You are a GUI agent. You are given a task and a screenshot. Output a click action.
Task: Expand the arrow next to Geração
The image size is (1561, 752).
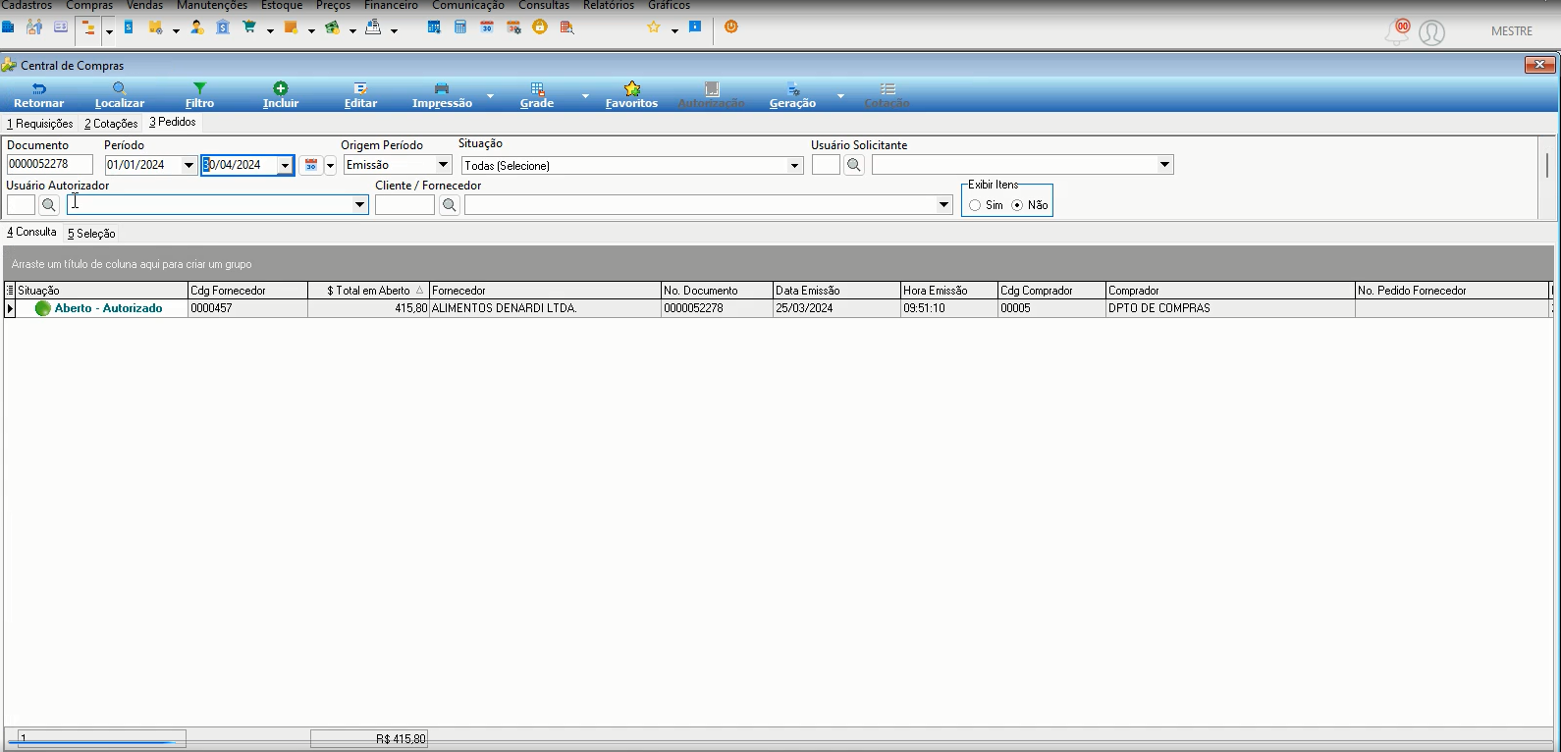(x=840, y=95)
